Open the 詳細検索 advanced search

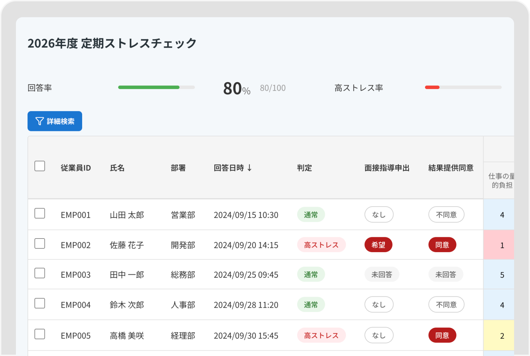click(x=55, y=121)
